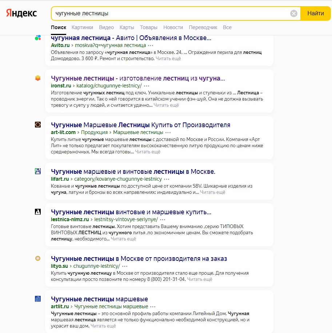Screen dimensions: 332x333
Task: Go to the Новости tab
Action: 173,27
